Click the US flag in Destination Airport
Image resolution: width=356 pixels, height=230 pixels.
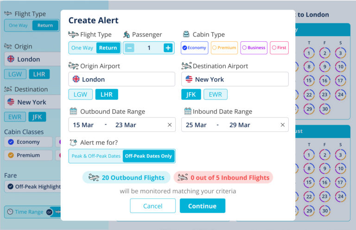tap(189, 79)
